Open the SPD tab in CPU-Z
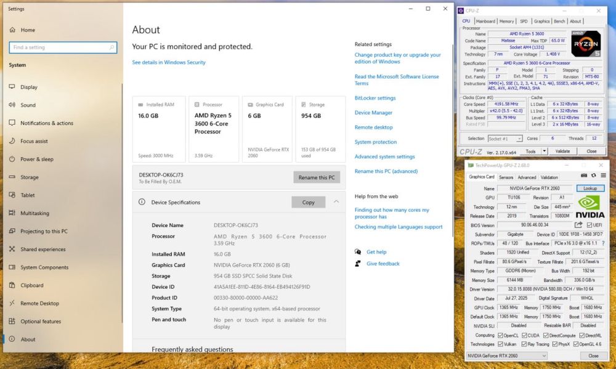Image resolution: width=616 pixels, height=369 pixels. pos(524,21)
